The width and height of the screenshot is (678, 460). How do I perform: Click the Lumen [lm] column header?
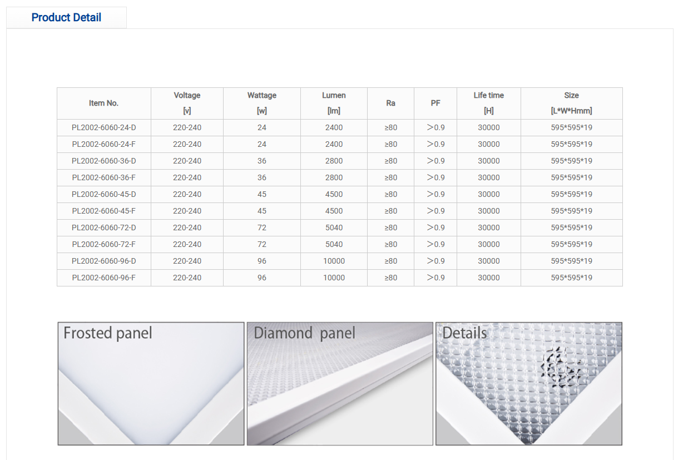pos(334,103)
